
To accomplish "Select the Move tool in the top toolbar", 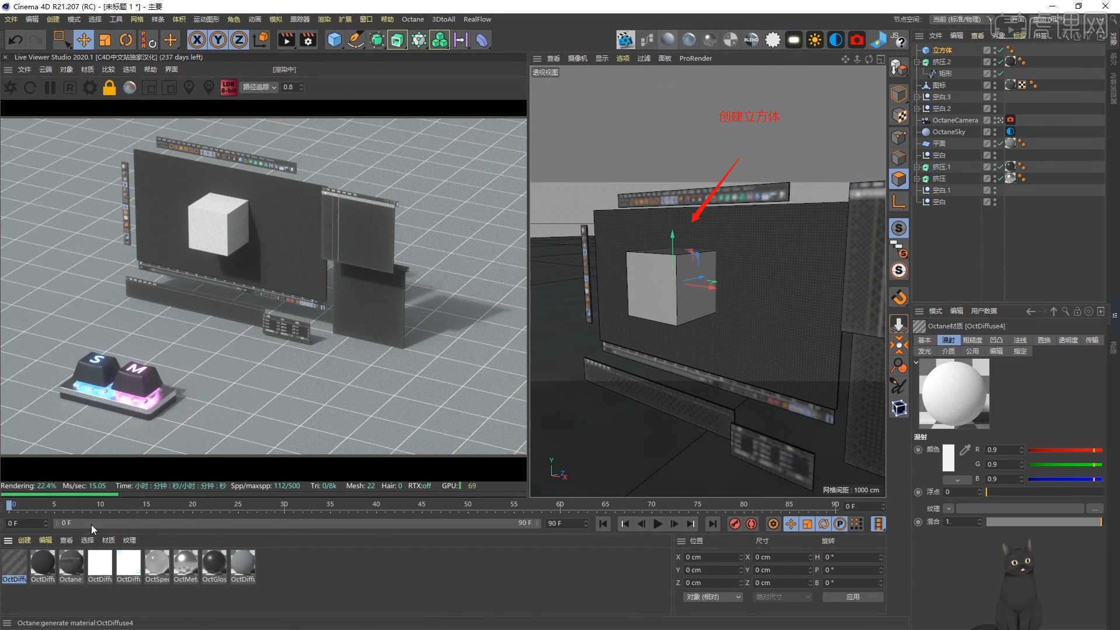I will pyautogui.click(x=83, y=40).
